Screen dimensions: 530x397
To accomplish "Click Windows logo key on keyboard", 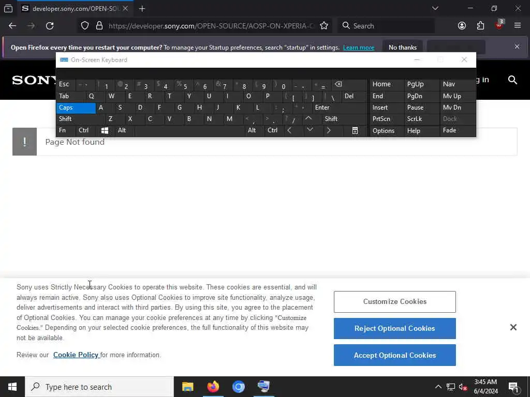I will pyautogui.click(x=105, y=131).
